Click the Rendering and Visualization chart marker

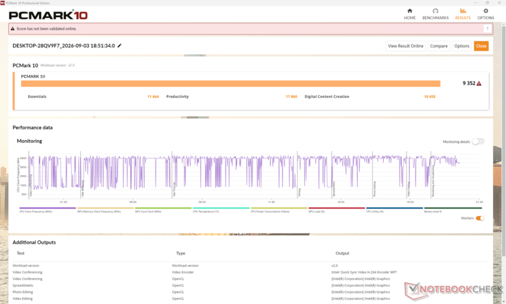tap(433, 181)
